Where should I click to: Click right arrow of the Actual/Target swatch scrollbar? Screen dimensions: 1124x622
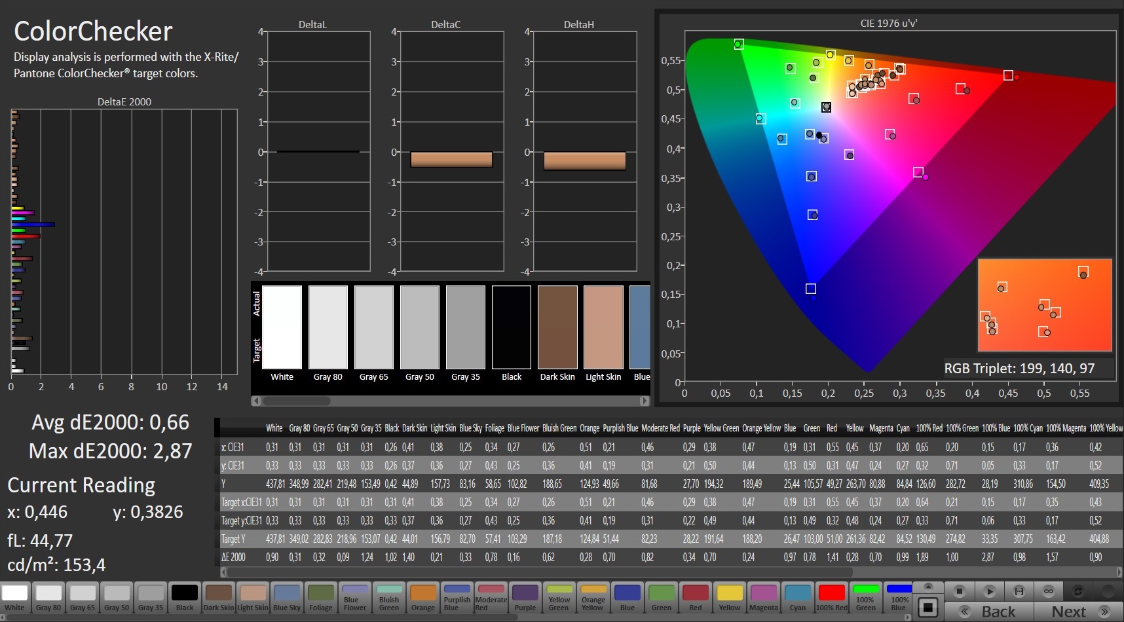(645, 401)
